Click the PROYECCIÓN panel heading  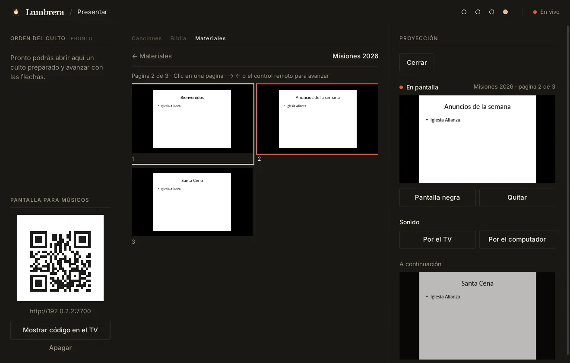418,38
